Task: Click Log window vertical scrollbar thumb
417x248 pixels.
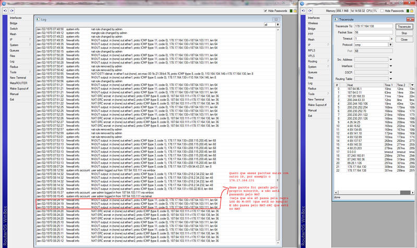Action: tap(278, 179)
